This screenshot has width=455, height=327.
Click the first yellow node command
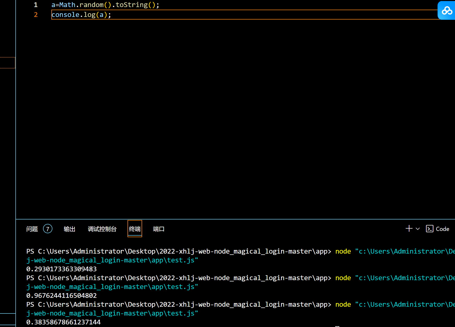click(x=343, y=251)
